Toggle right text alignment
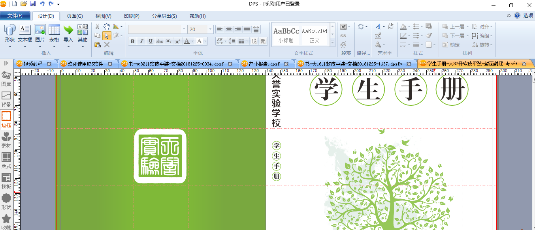535x230 pixels. [x=238, y=29]
